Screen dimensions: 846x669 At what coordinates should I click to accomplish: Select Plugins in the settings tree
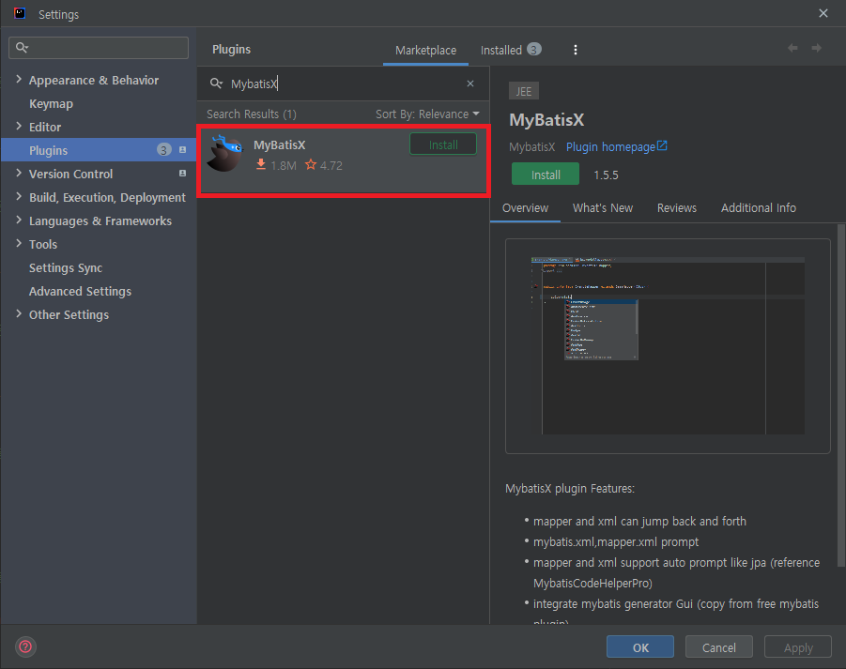(99, 150)
